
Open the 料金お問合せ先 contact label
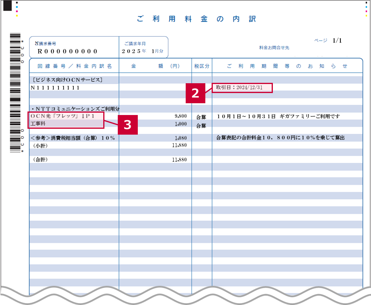coord(274,47)
